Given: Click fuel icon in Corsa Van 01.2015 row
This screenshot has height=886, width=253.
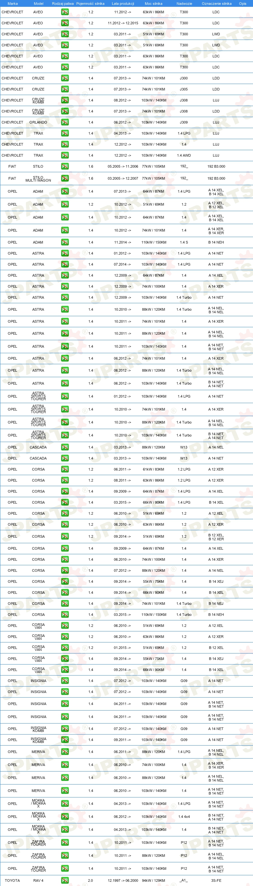Looking at the screenshot, I should point(65,647).
